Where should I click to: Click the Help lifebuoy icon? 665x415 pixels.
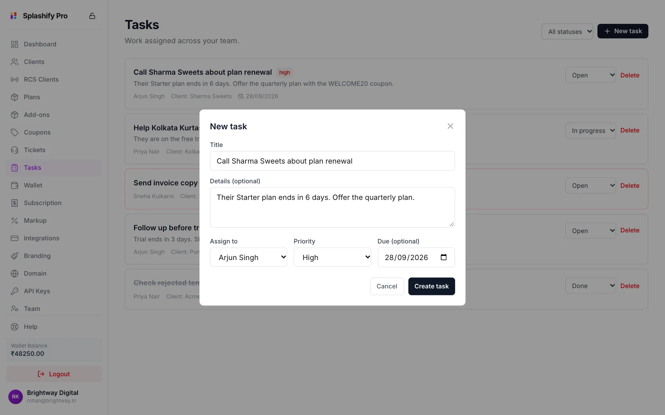[x=15, y=327]
